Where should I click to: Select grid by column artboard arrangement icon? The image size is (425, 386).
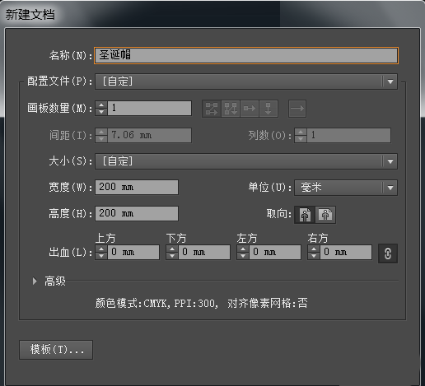coord(231,109)
